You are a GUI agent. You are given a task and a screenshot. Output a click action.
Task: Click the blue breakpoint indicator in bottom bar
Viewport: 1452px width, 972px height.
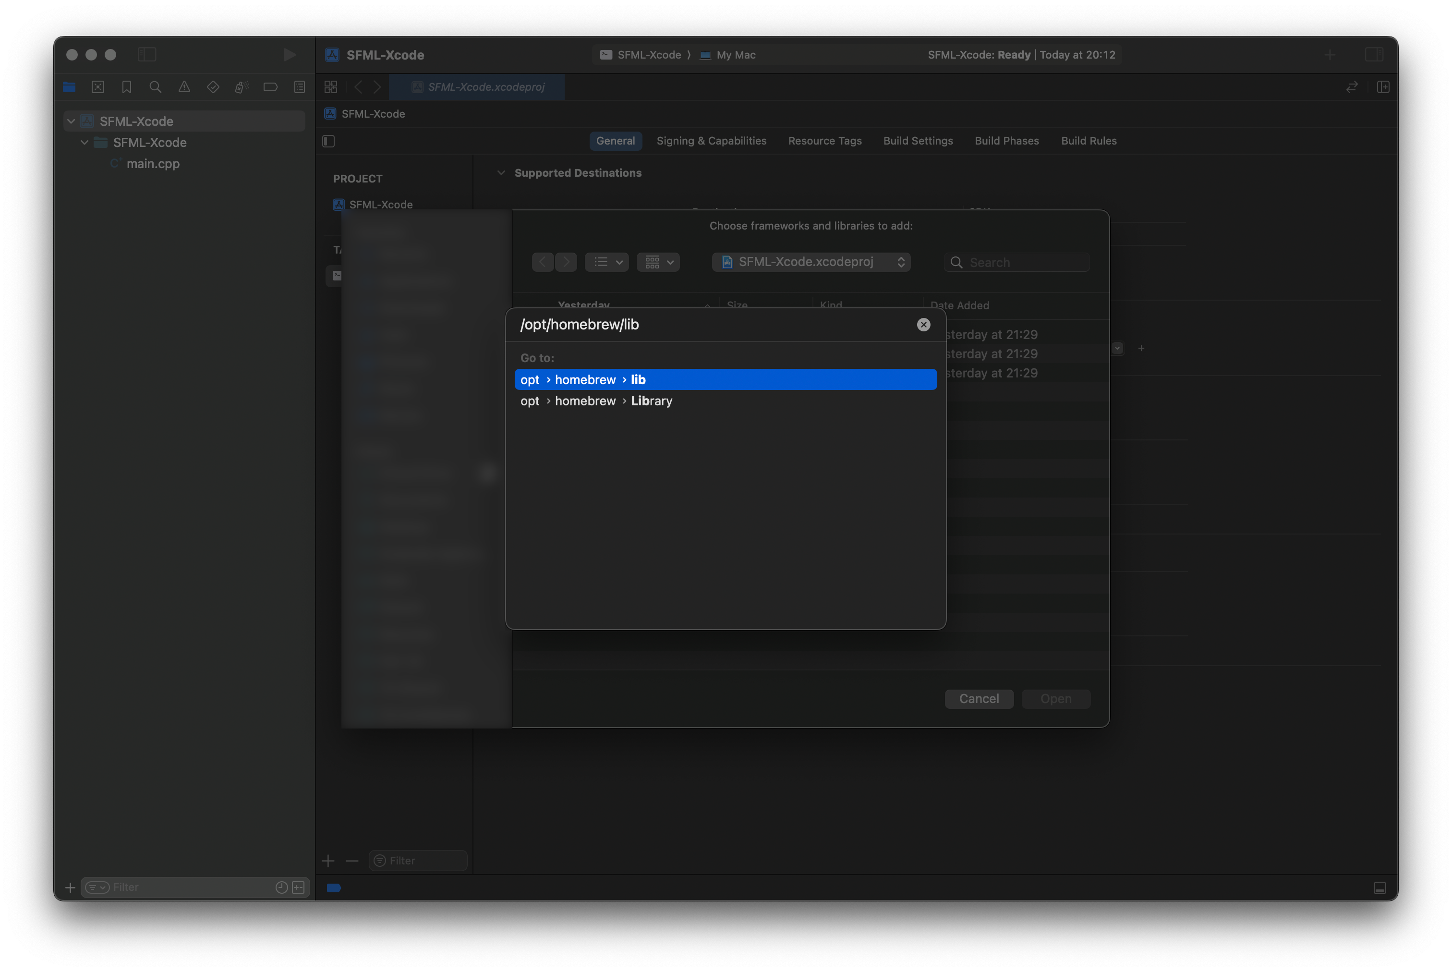(x=333, y=887)
